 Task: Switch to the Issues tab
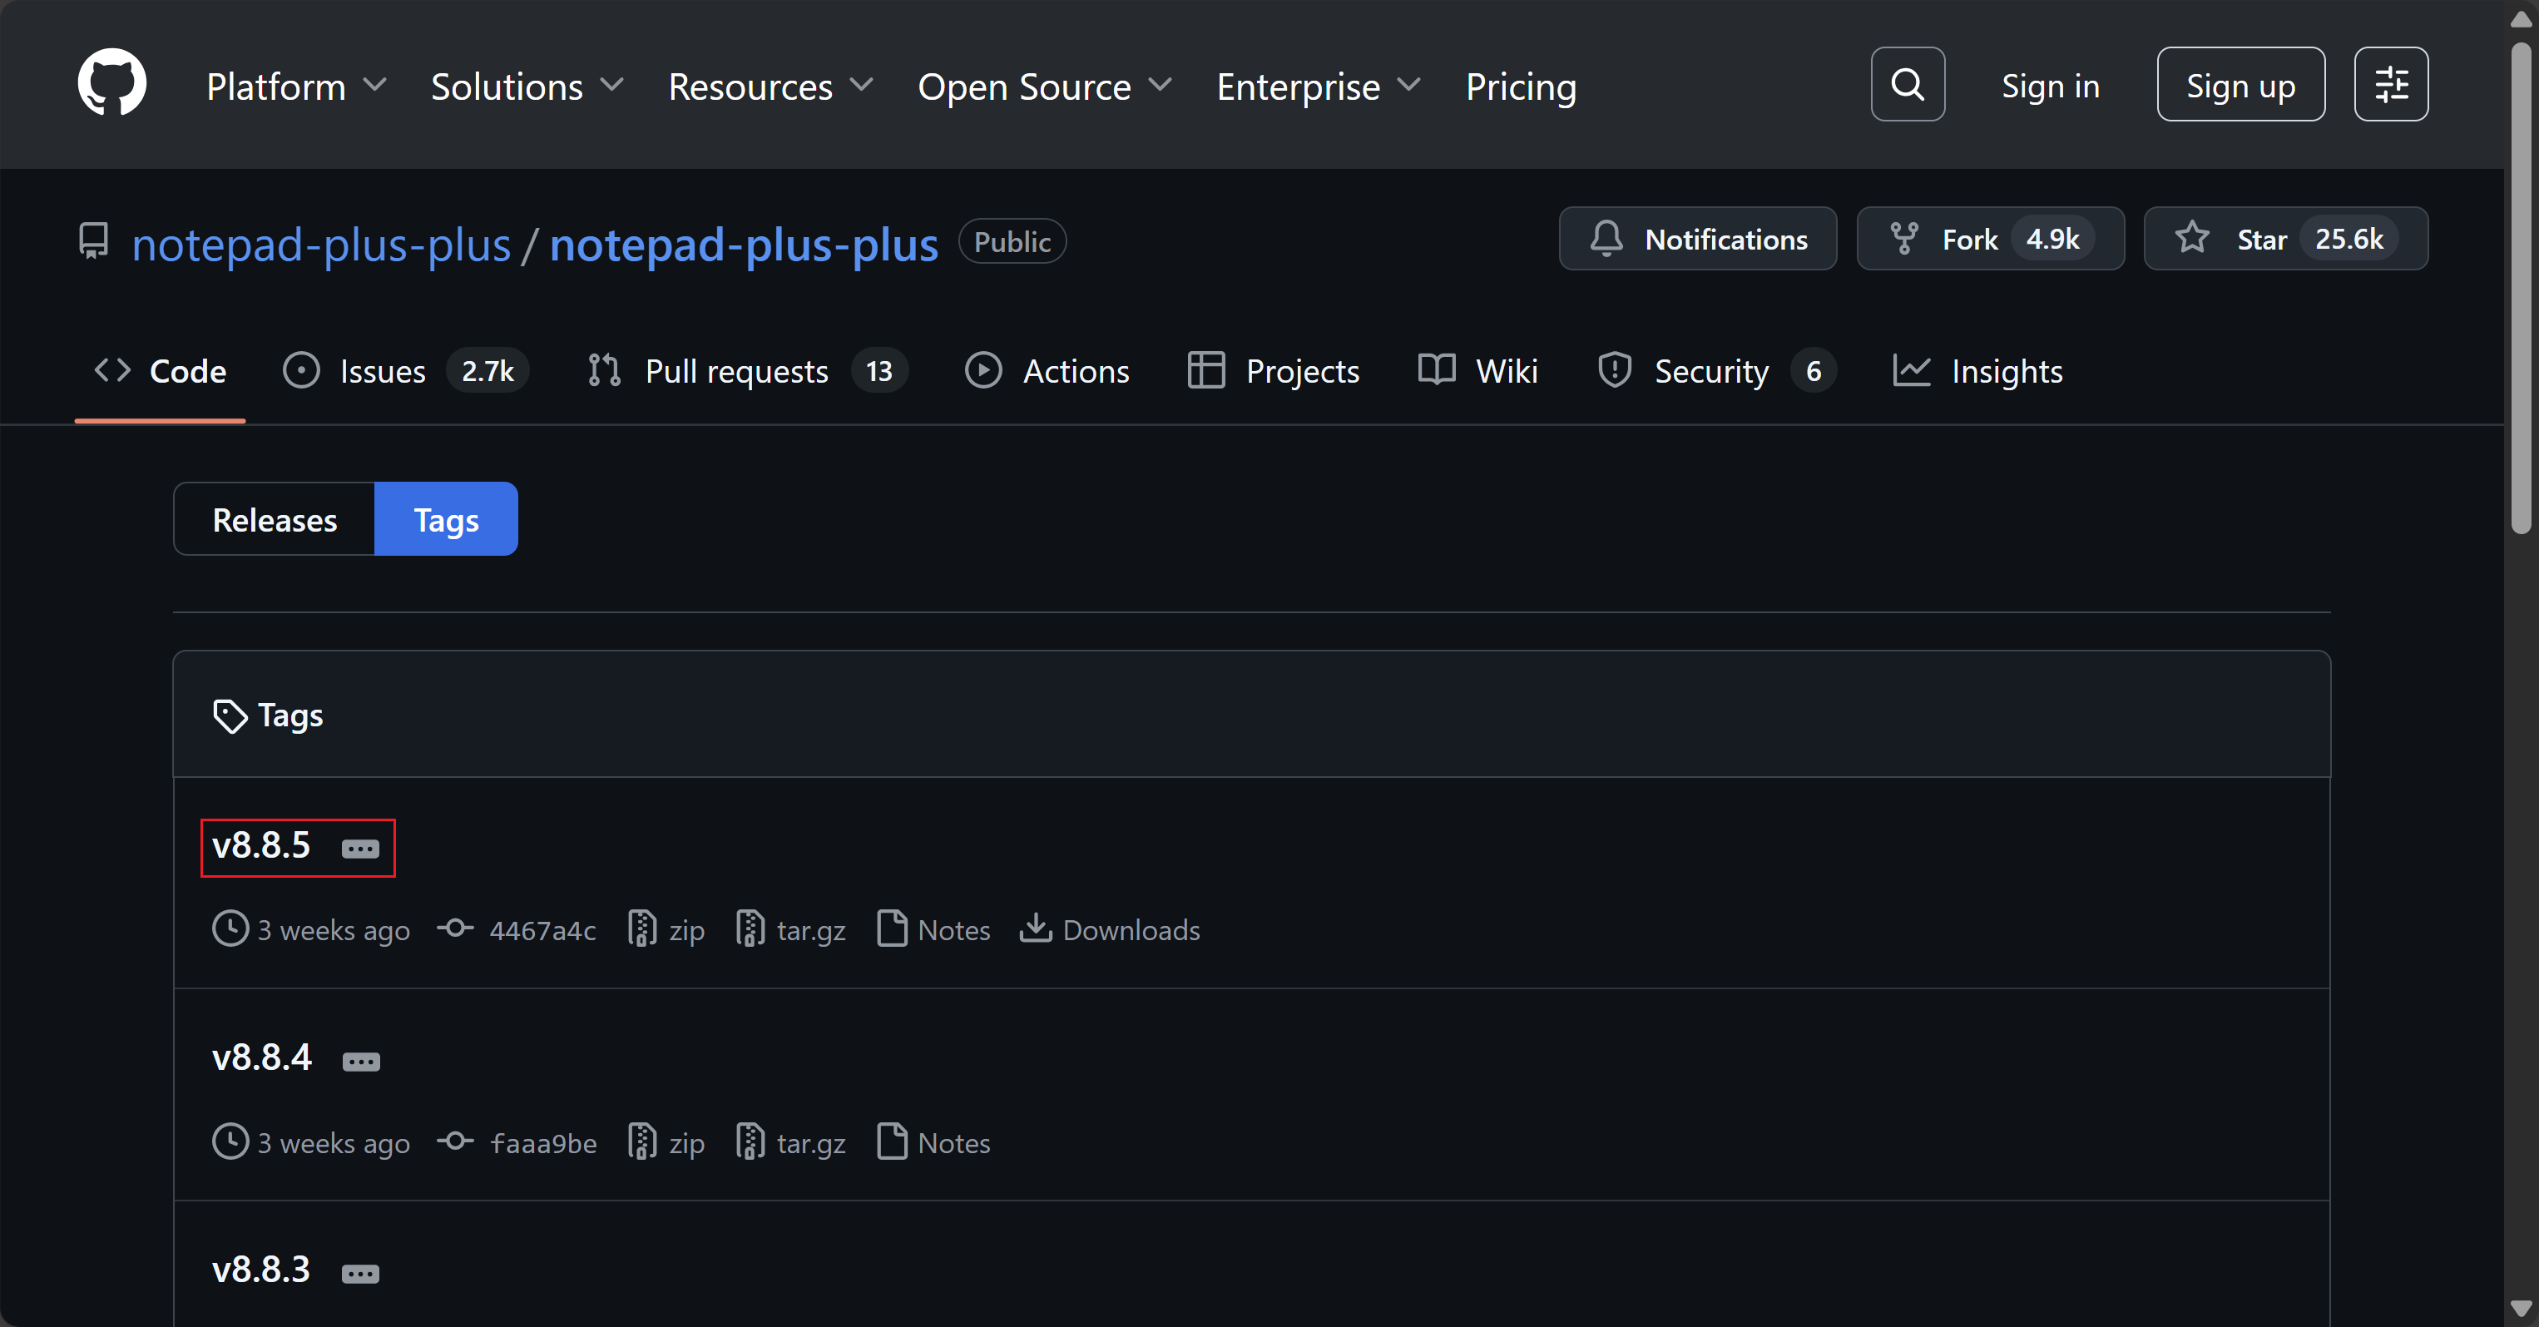pyautogui.click(x=405, y=371)
